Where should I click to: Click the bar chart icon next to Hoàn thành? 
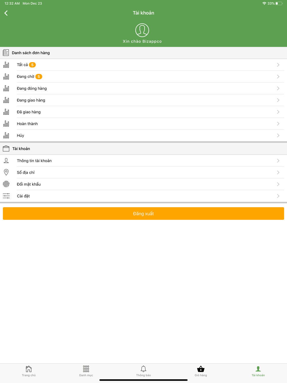pyautogui.click(x=6, y=124)
